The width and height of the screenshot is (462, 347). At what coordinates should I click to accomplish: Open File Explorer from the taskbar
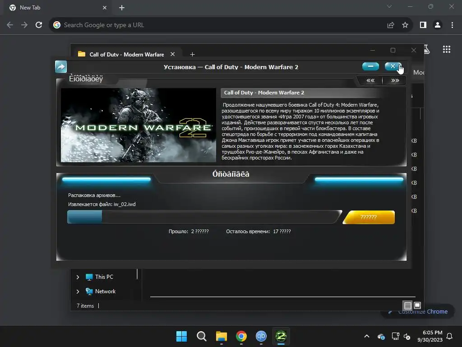coord(221,336)
